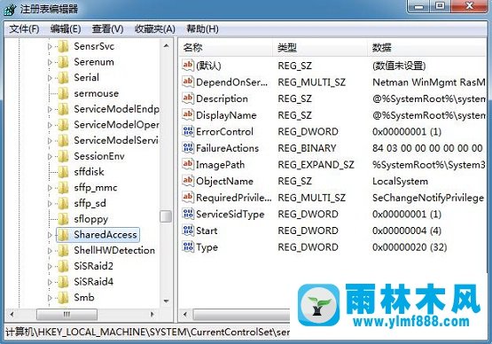Click tree horizontal scrollbar left arrow
Image resolution: width=492 pixels, height=344 pixels.
12,314
